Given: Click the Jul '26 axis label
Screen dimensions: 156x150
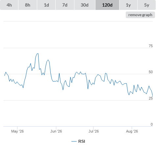Looking at the screenshot, I should tap(93, 131).
